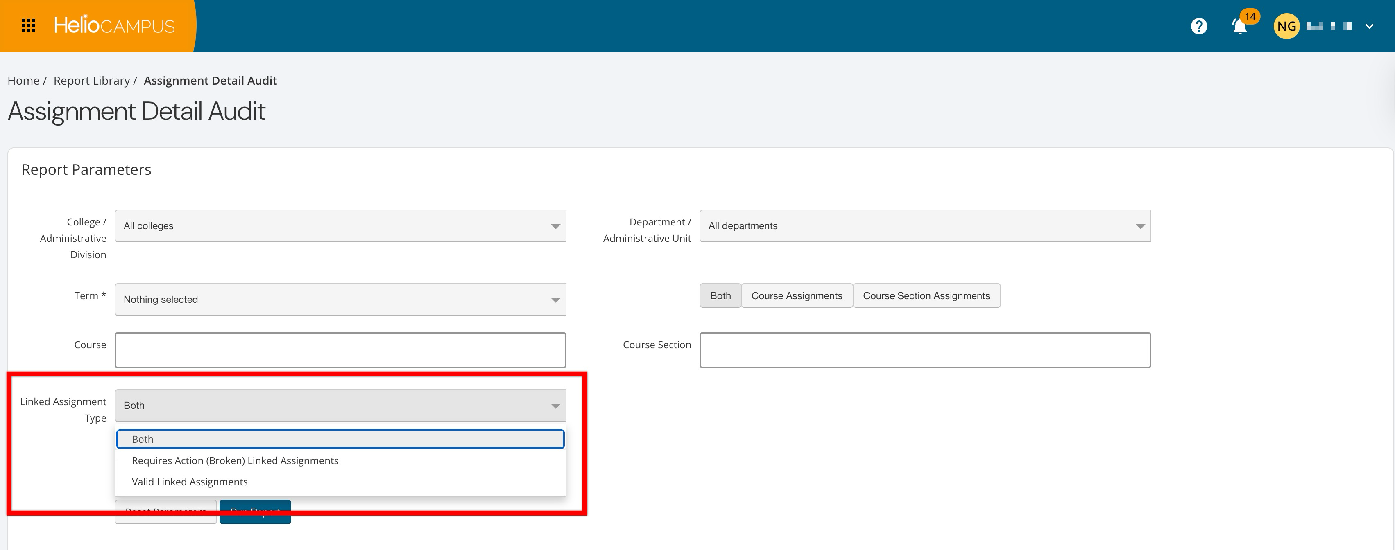Toggle the Both assignment scope button
Viewport: 1395px width, 550px height.
(x=720, y=295)
